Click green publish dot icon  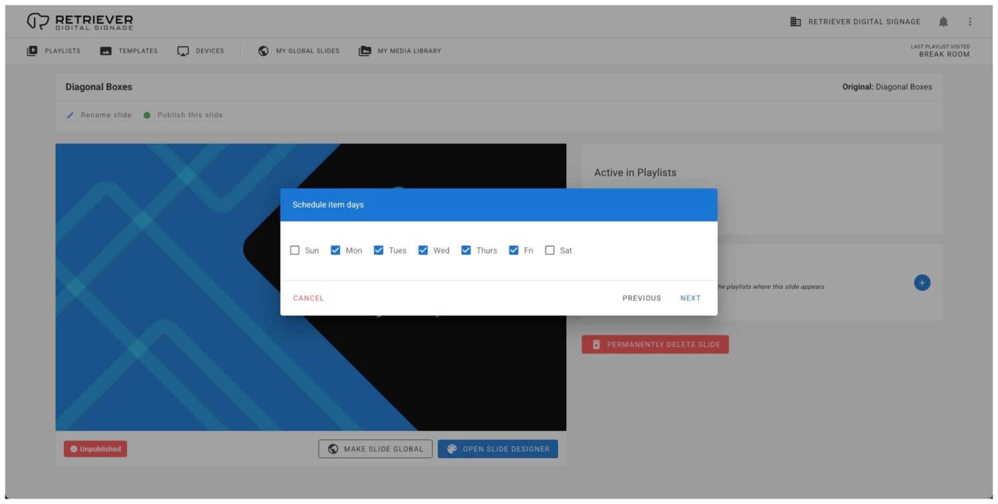click(147, 115)
